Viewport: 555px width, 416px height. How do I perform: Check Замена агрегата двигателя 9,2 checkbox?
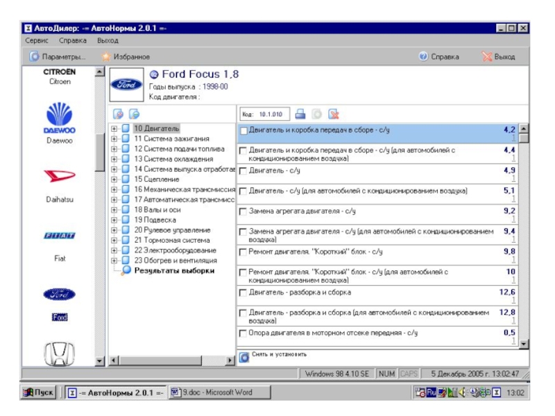tap(244, 211)
